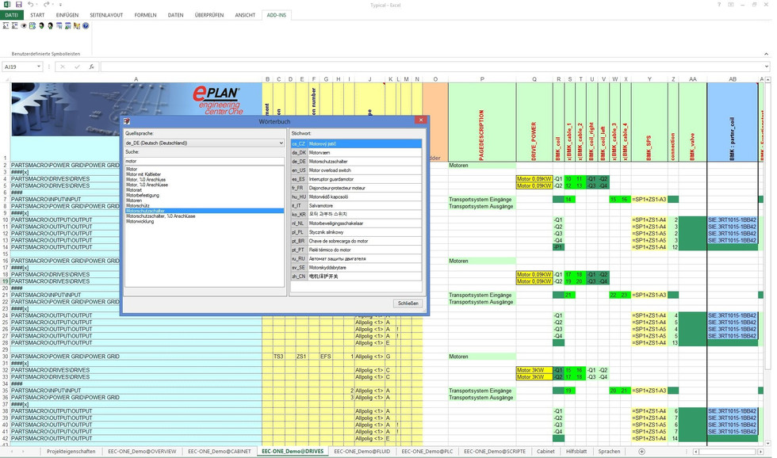Click the Save icon in quick access toolbar
Screen dimensions: 777x458
click(18, 5)
